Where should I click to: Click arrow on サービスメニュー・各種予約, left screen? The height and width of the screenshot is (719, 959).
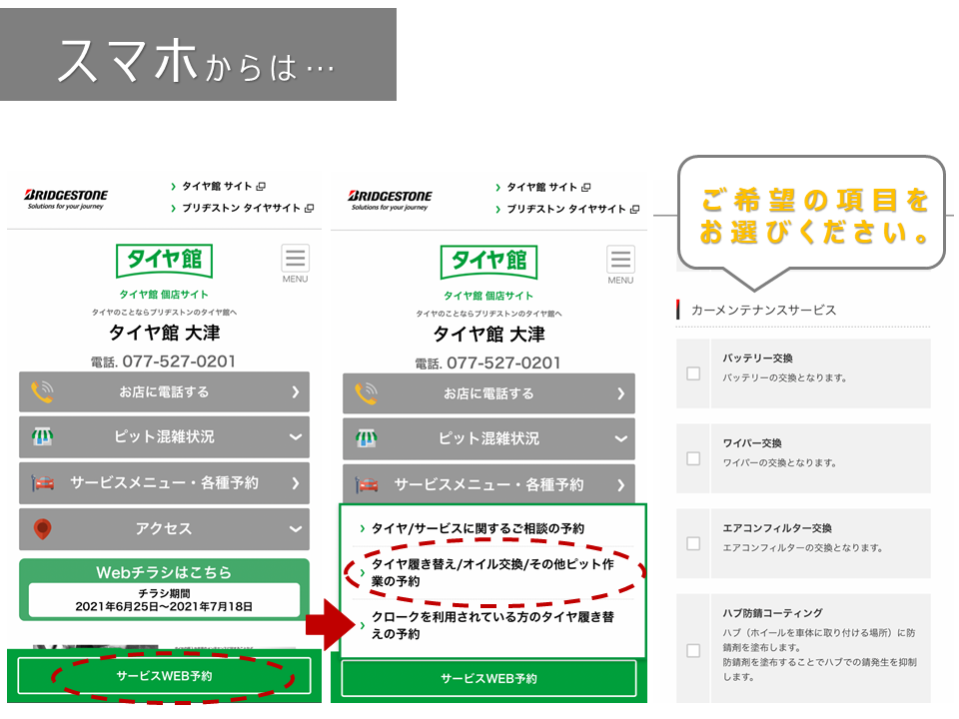click(x=296, y=483)
